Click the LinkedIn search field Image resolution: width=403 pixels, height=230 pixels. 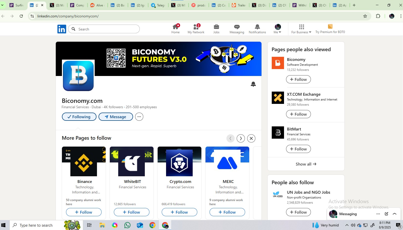click(x=104, y=29)
